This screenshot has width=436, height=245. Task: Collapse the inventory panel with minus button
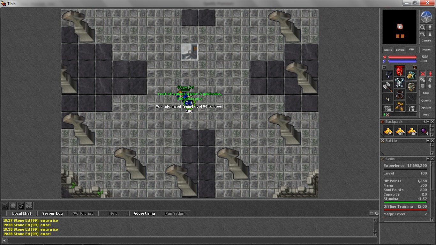[x=384, y=67]
